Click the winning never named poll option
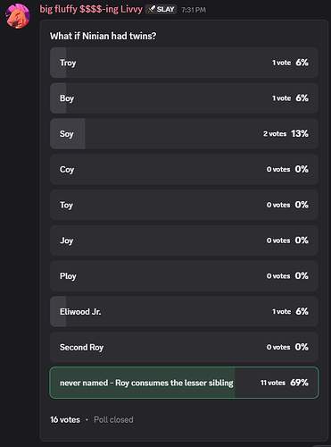The width and height of the screenshot is (331, 447). (184, 383)
